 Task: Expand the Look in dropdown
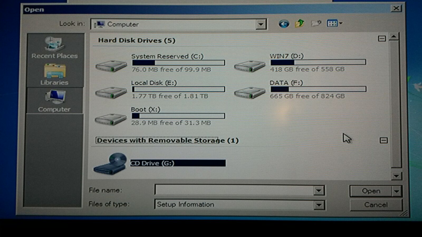261,24
